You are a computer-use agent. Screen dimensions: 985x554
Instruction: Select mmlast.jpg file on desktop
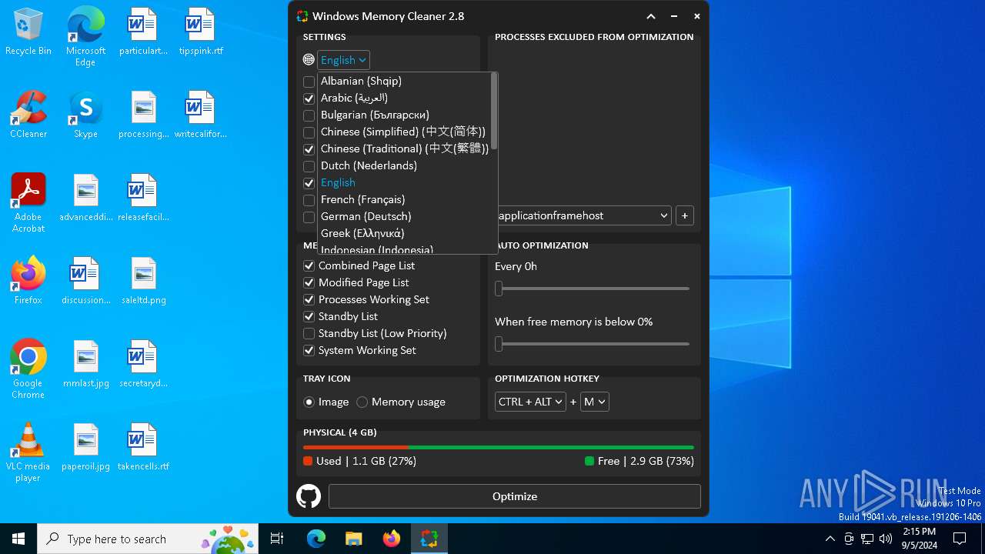[85, 364]
